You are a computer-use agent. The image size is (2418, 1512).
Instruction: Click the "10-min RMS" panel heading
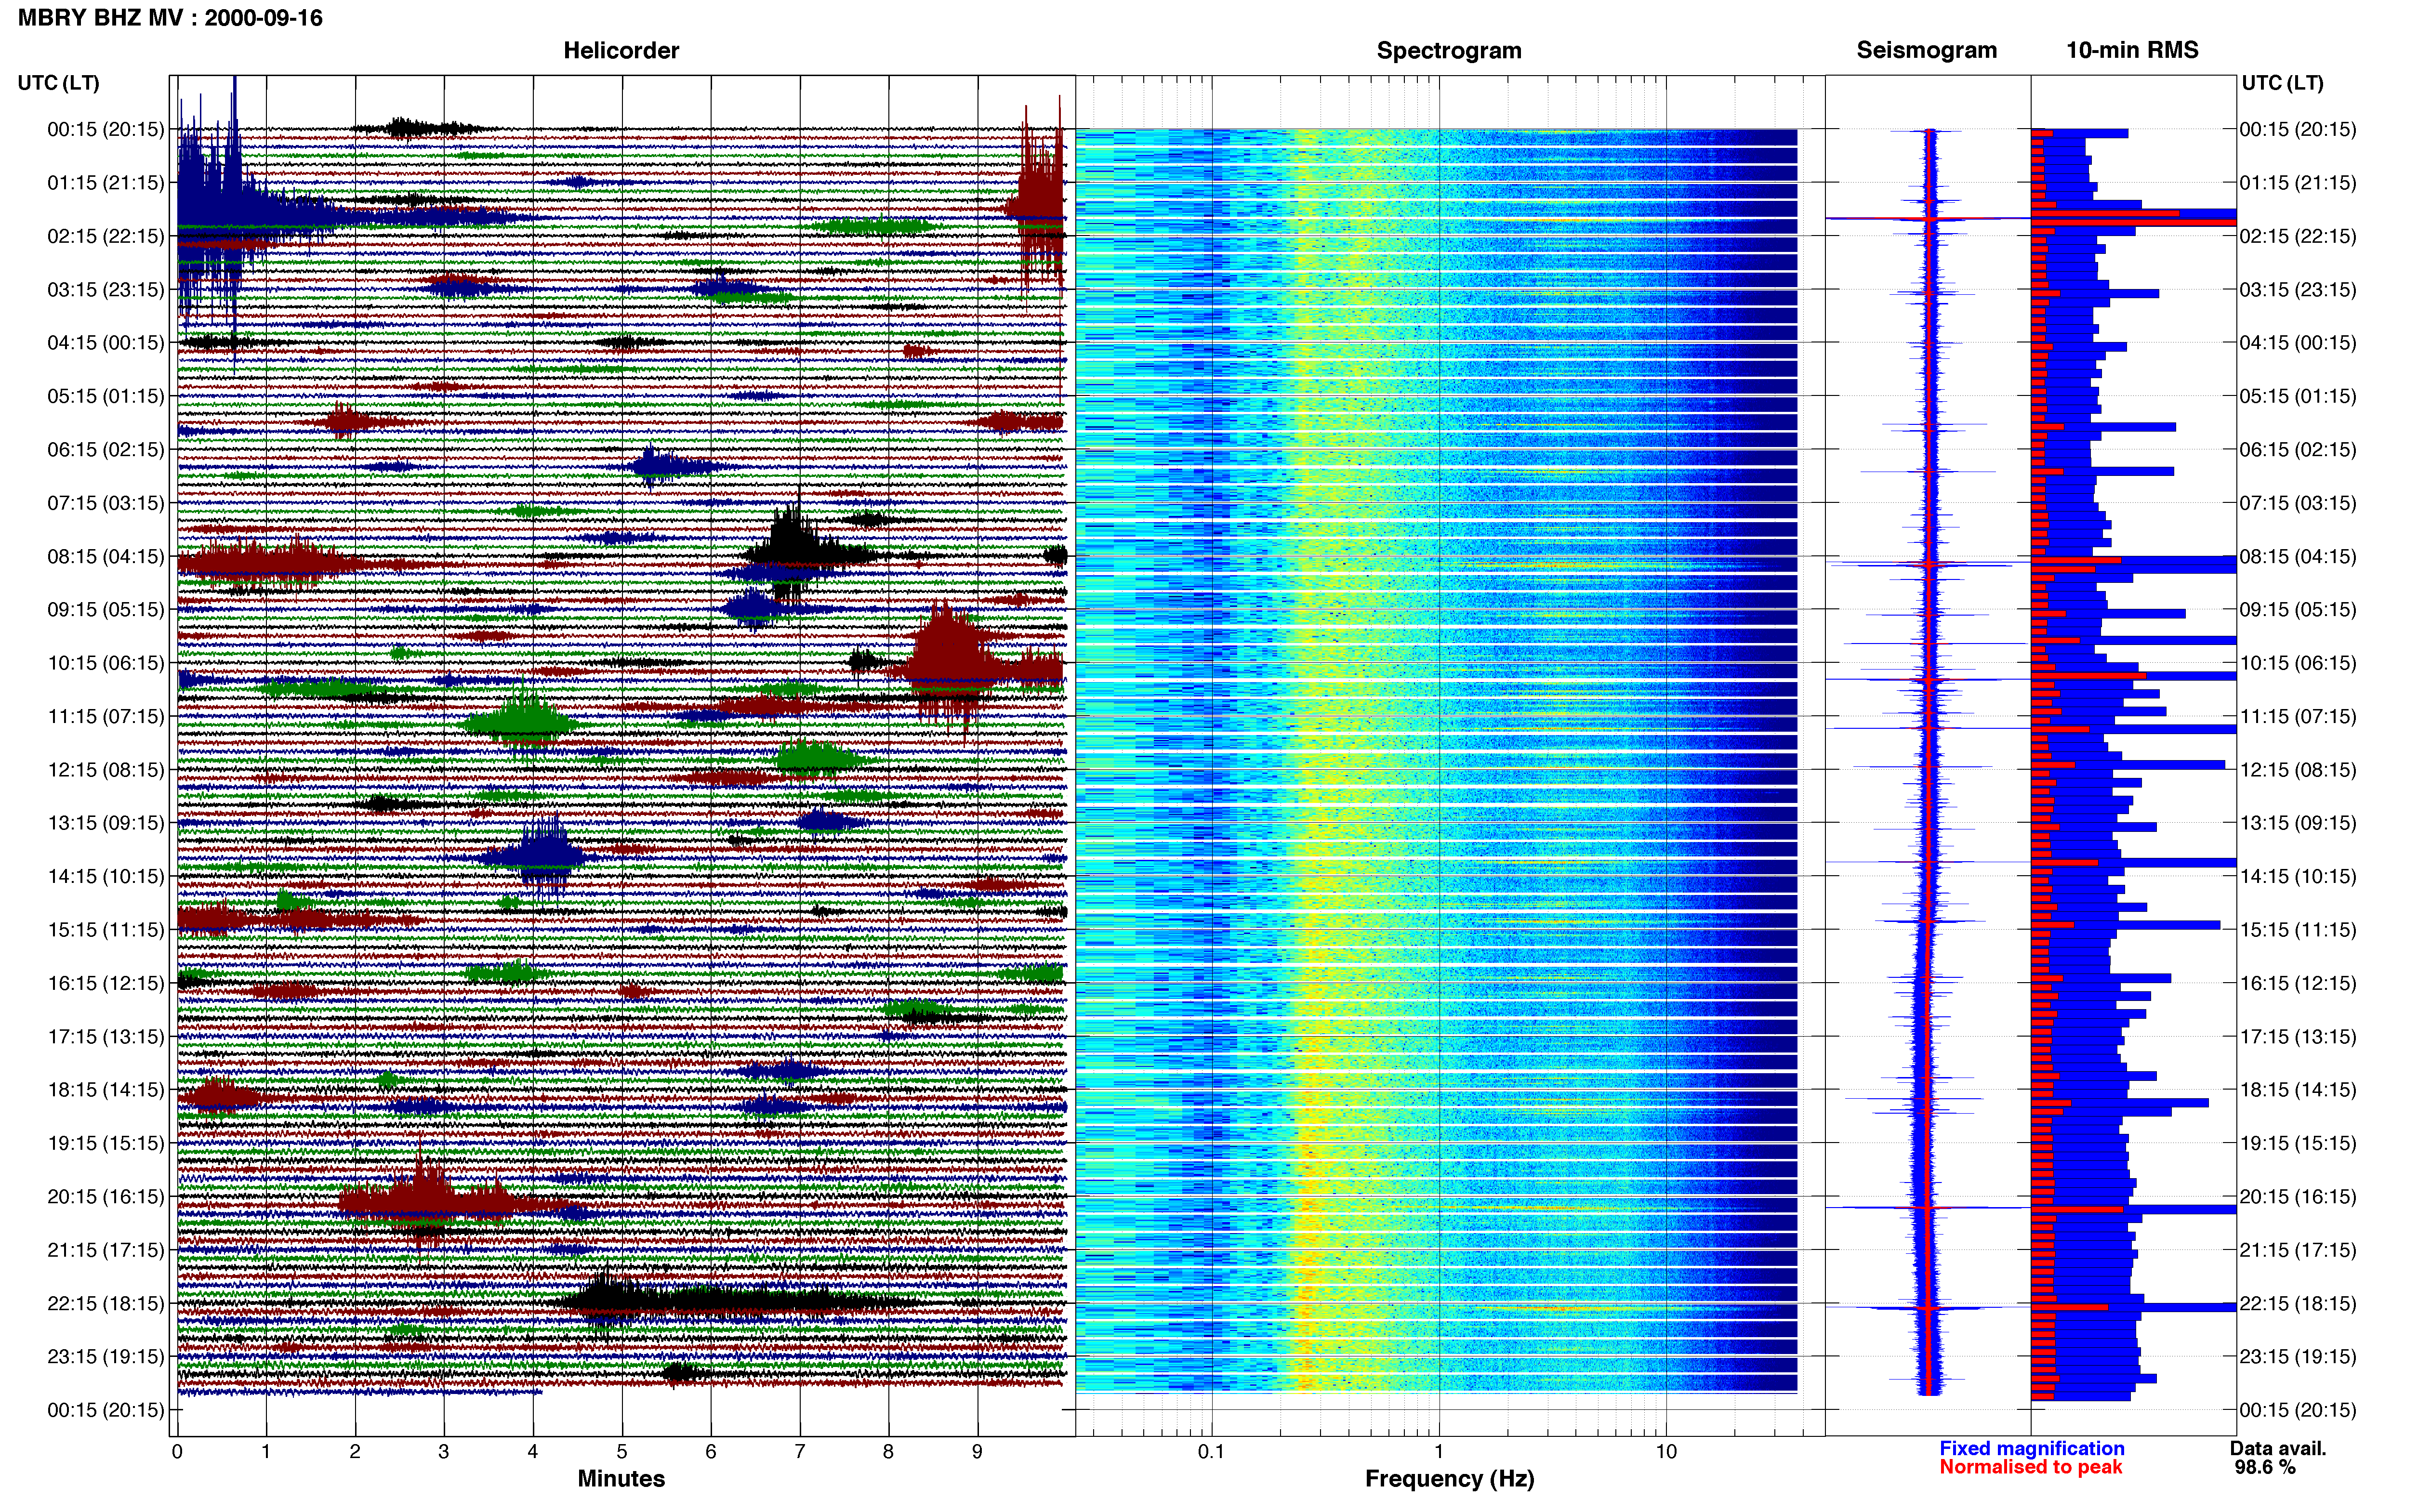[2132, 51]
